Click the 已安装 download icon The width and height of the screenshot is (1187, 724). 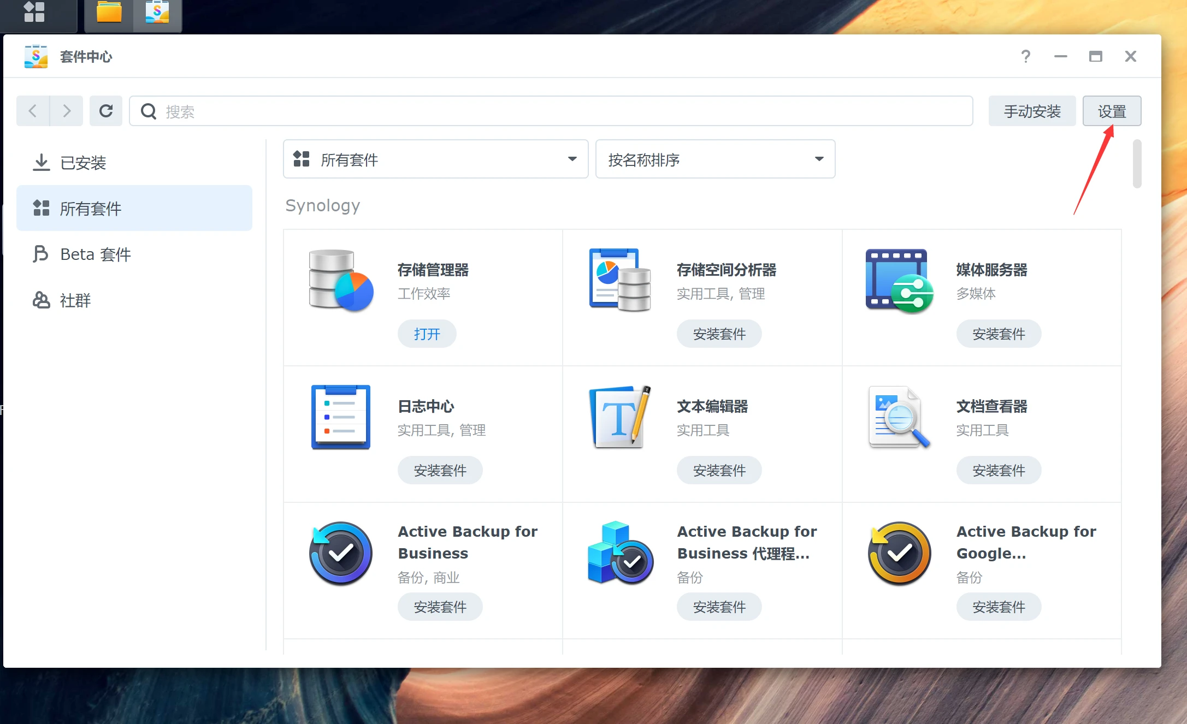41,162
